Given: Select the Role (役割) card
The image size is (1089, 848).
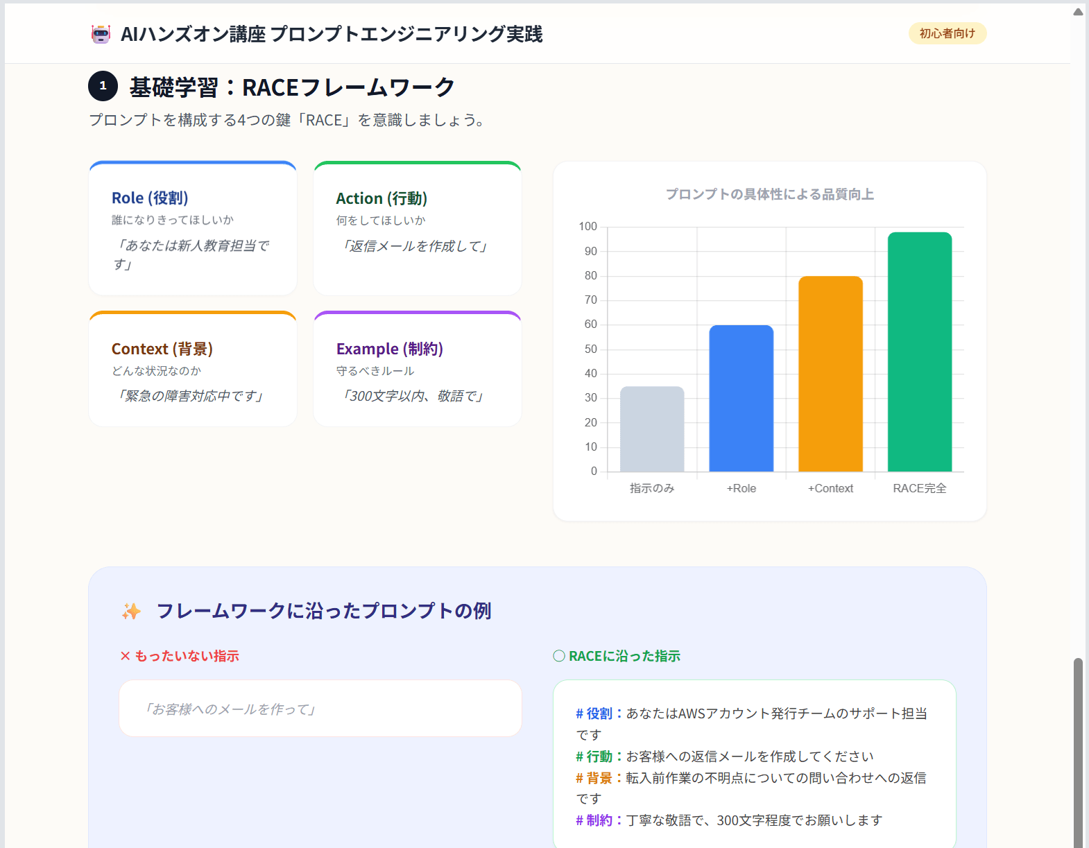Looking at the screenshot, I should point(193,228).
